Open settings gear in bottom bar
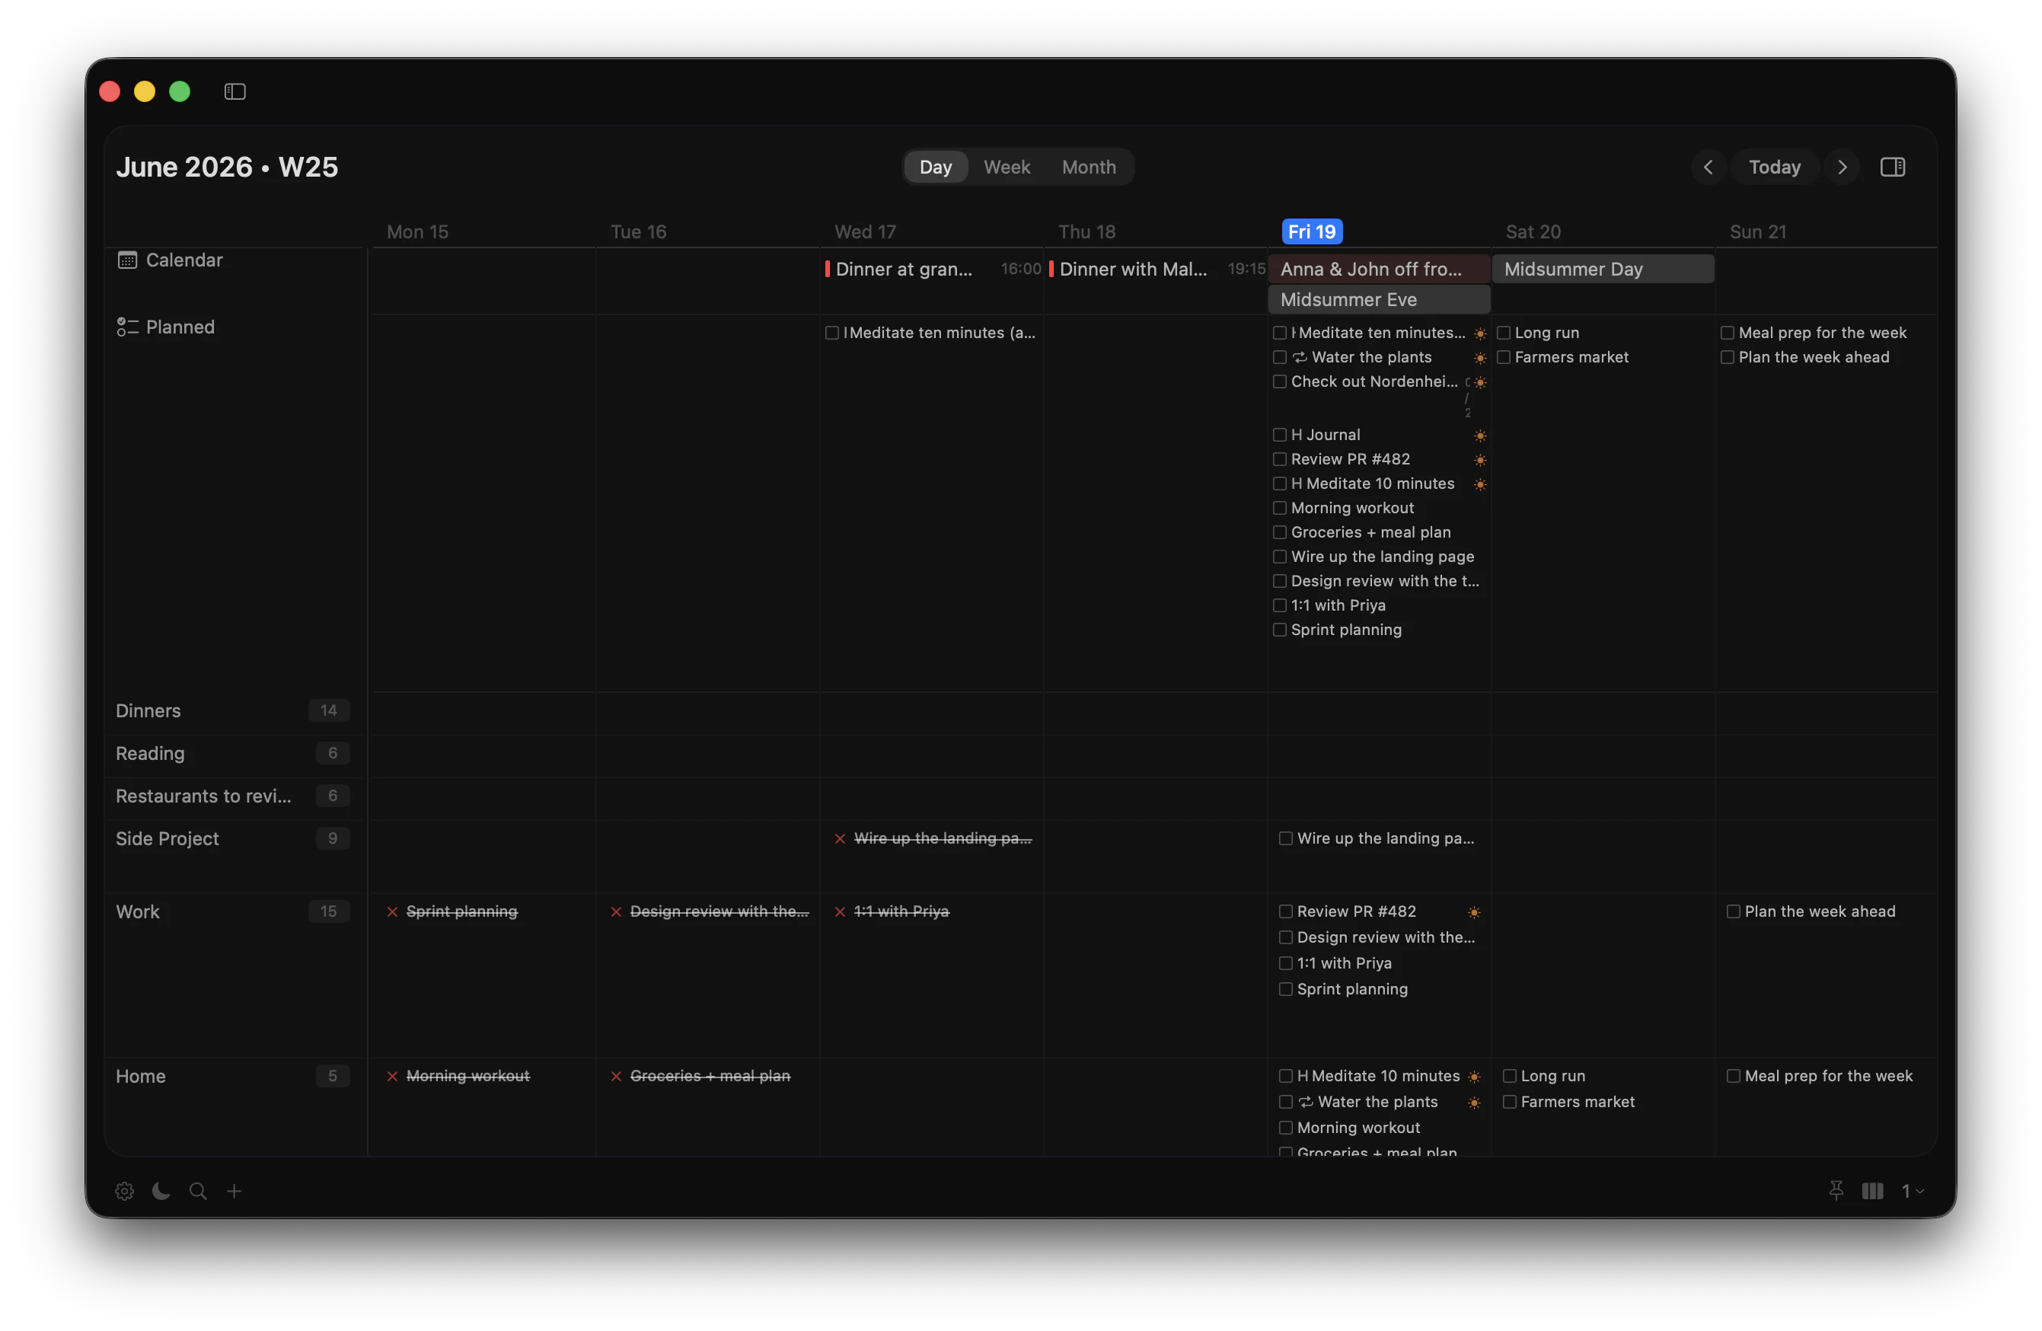 click(x=124, y=1190)
